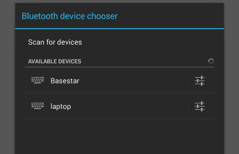The image size is (239, 154).
Task: Click the keyboard icon beside Basestar
Action: coord(38,80)
